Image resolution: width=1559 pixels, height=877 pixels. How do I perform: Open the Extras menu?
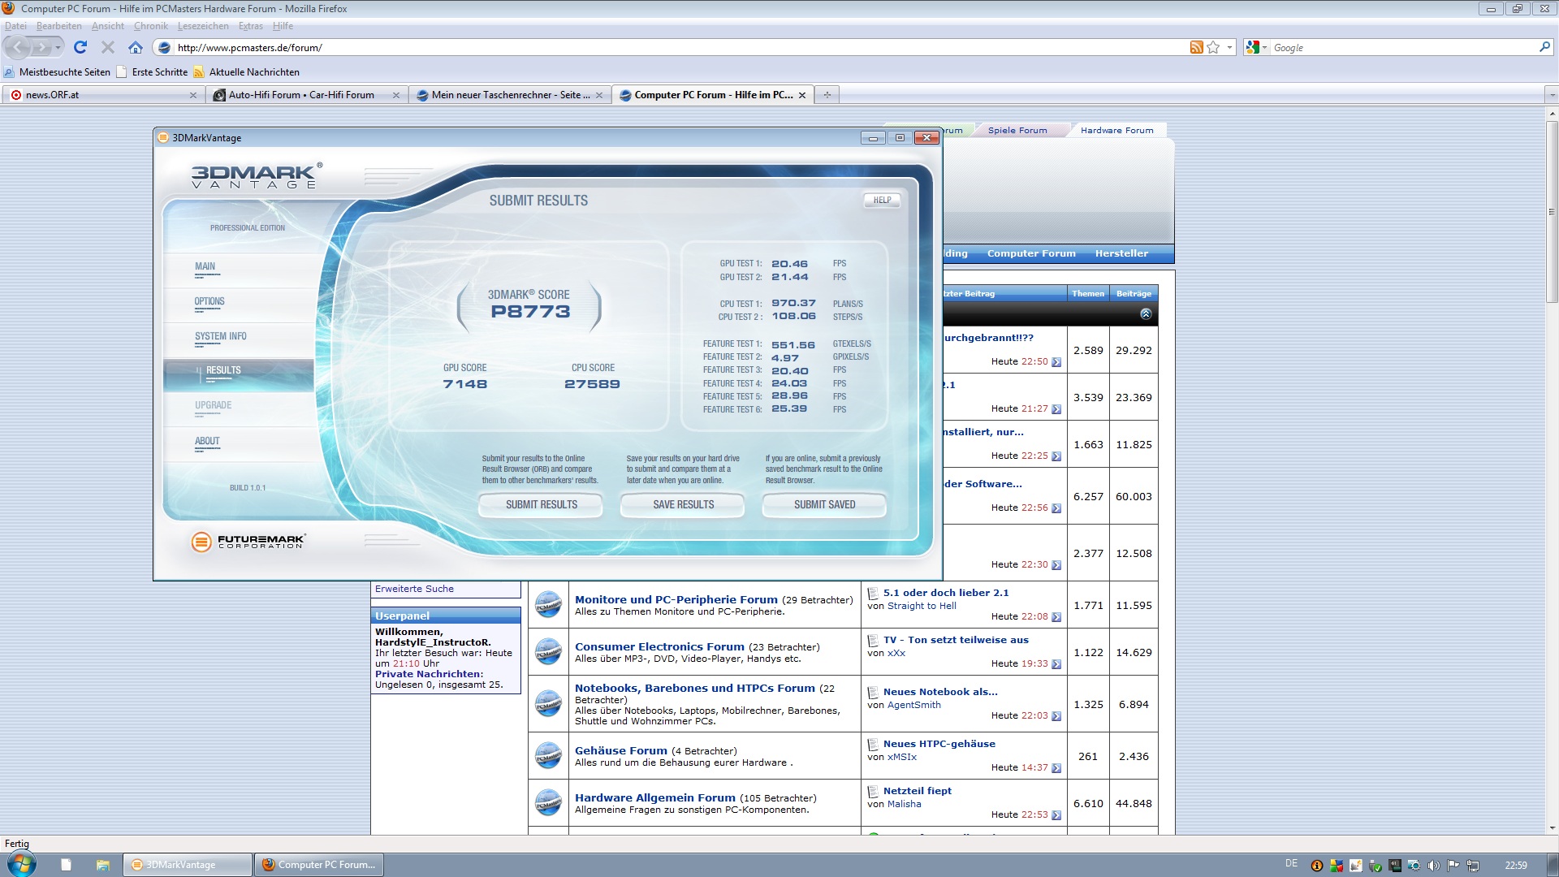(x=250, y=26)
